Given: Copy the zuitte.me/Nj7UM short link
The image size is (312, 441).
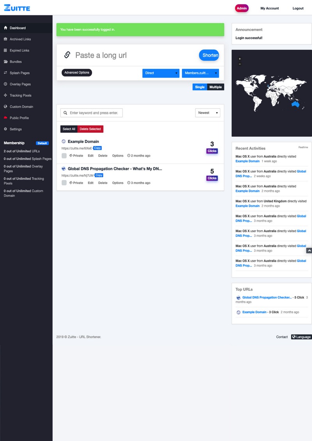Looking at the screenshot, I should (99, 175).
